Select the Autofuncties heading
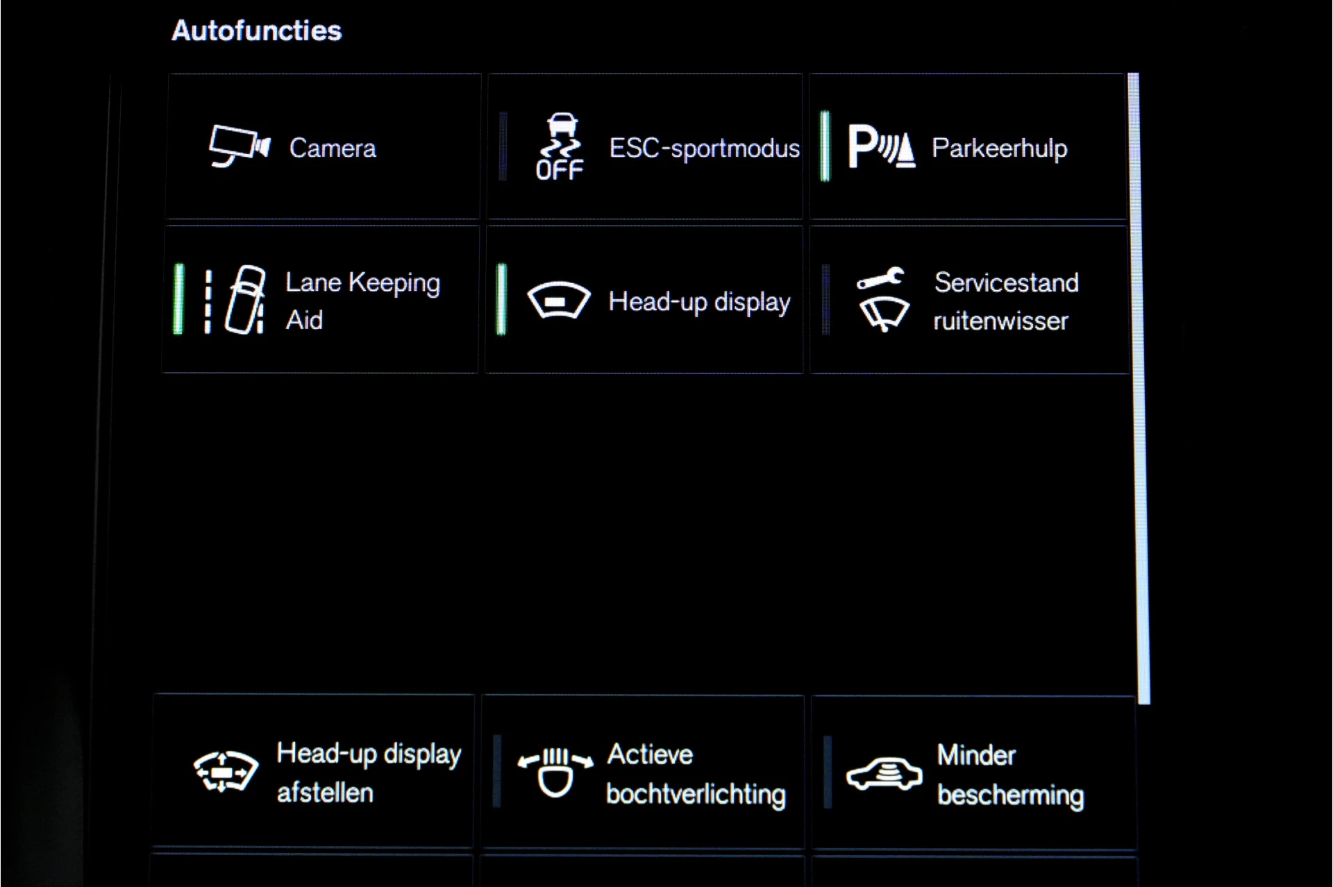1333x887 pixels. click(257, 31)
